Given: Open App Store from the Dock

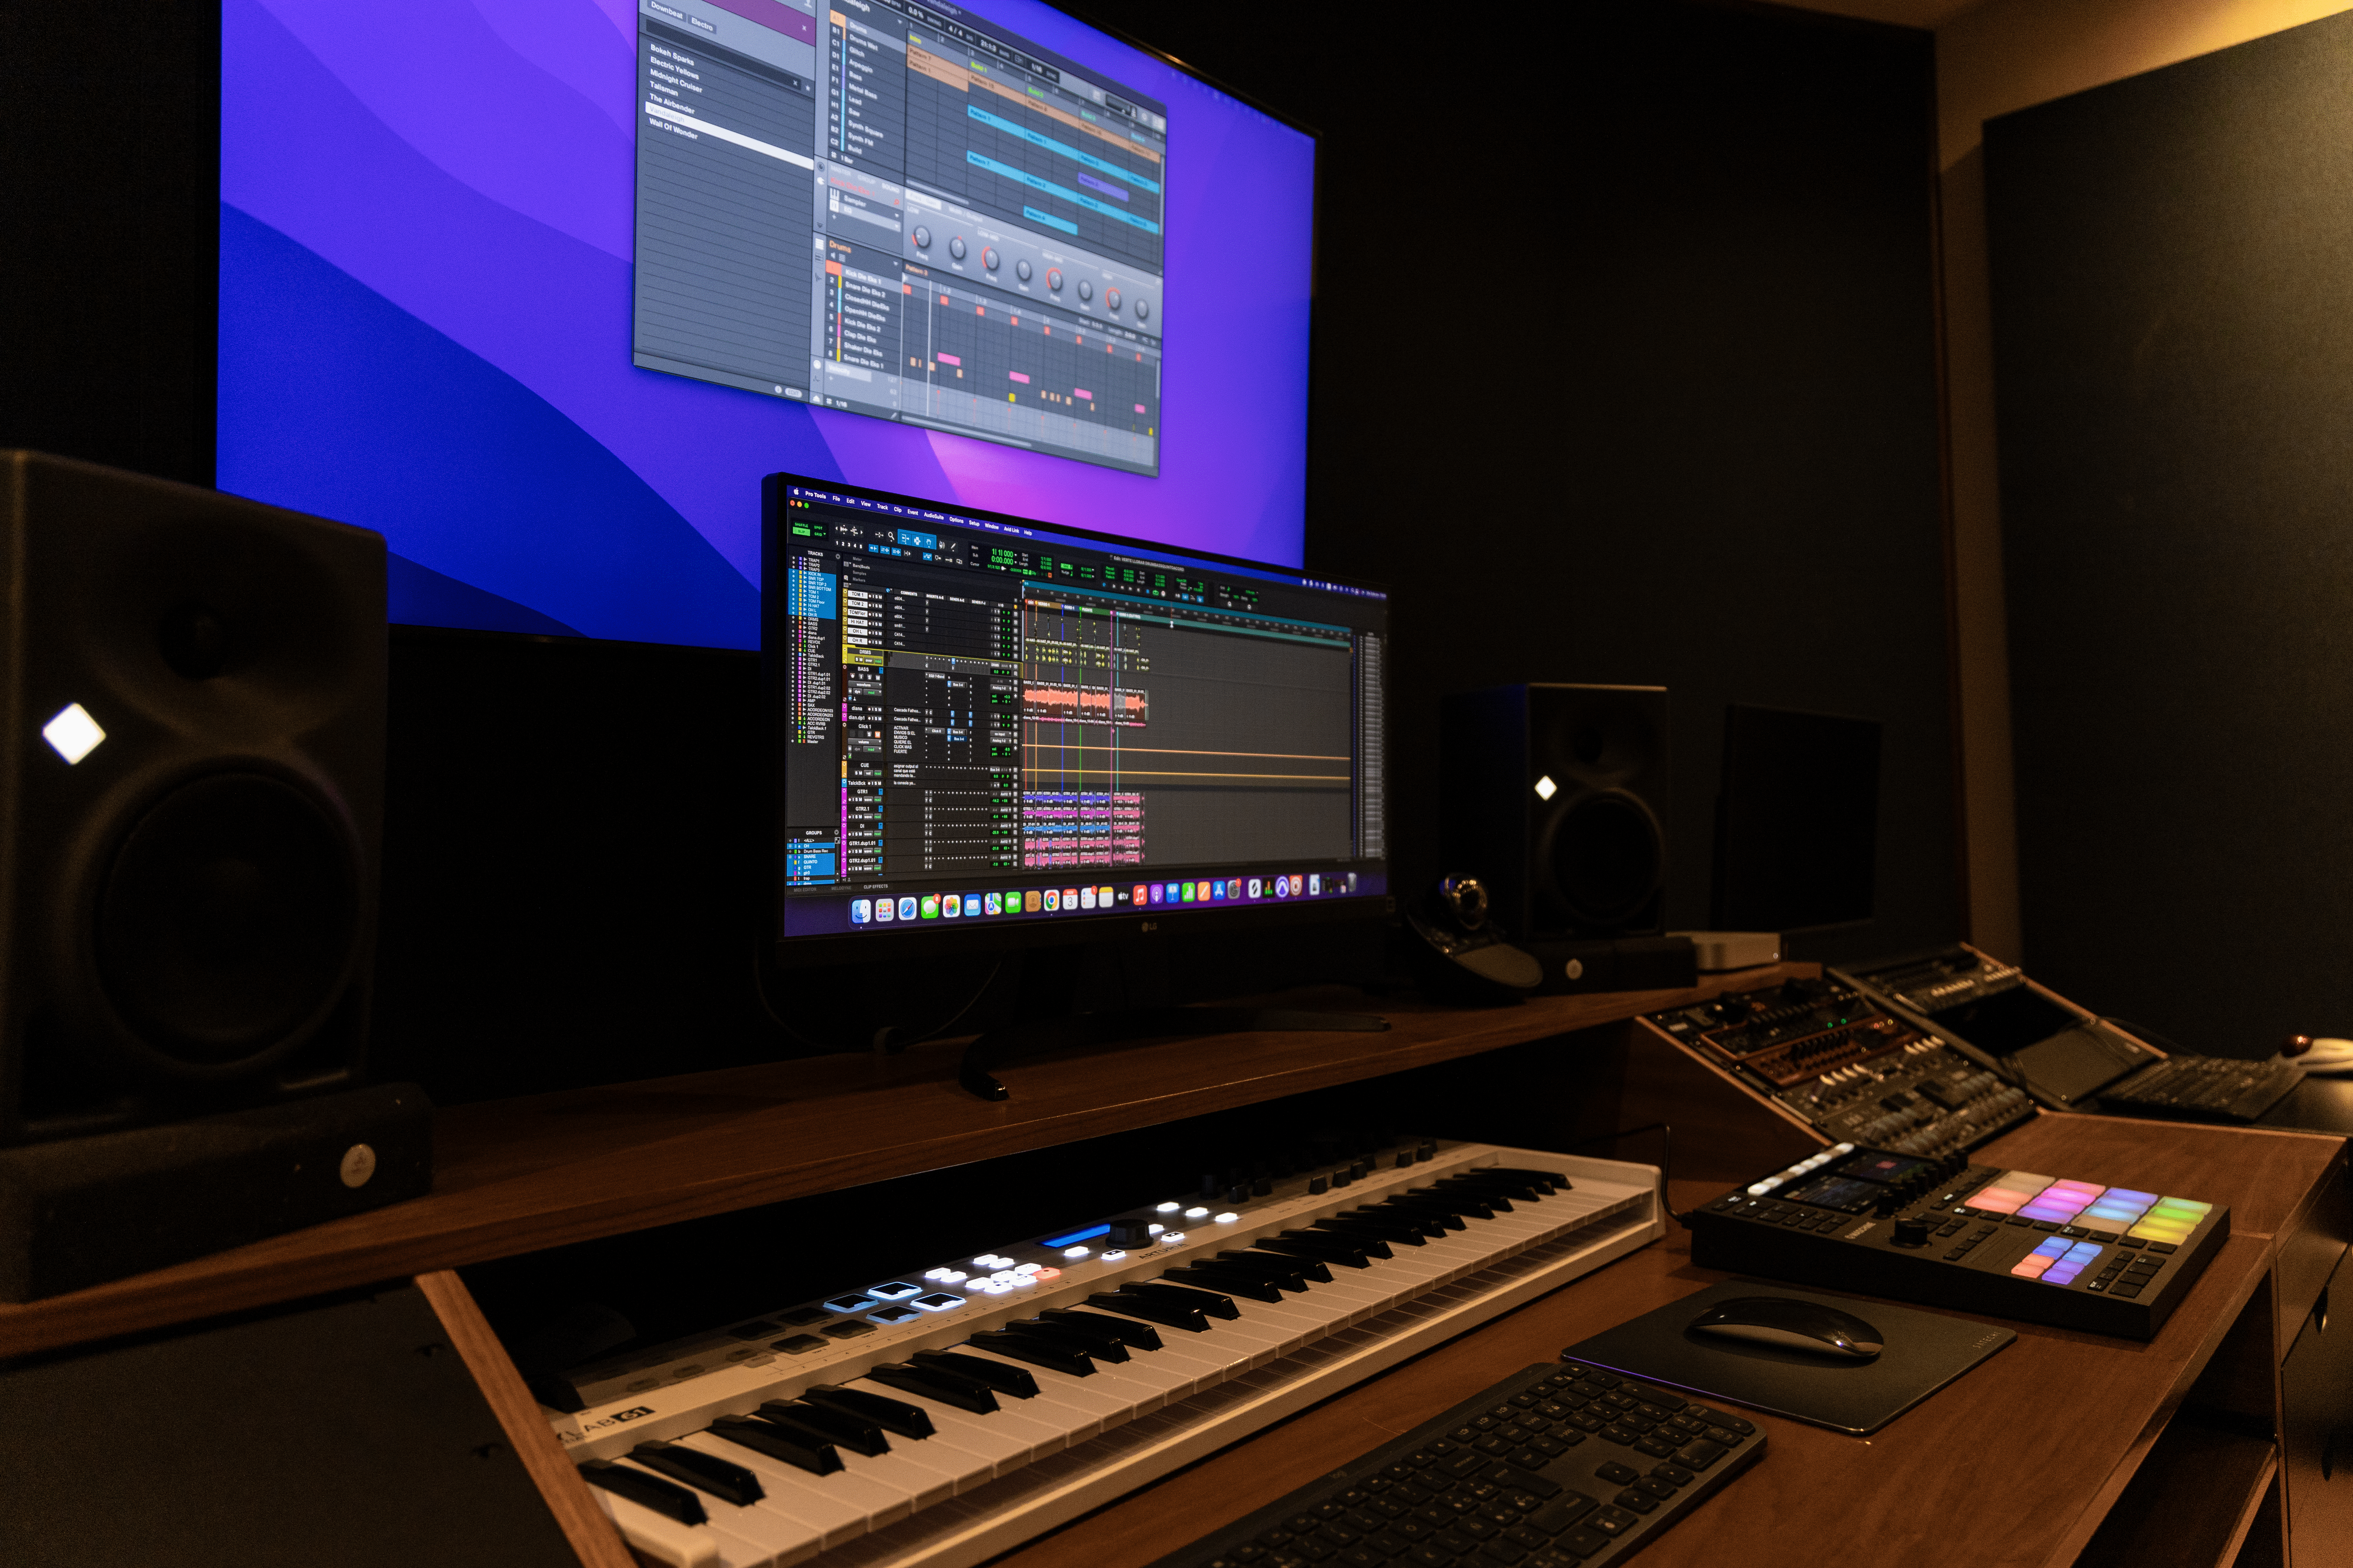Looking at the screenshot, I should (x=1220, y=891).
